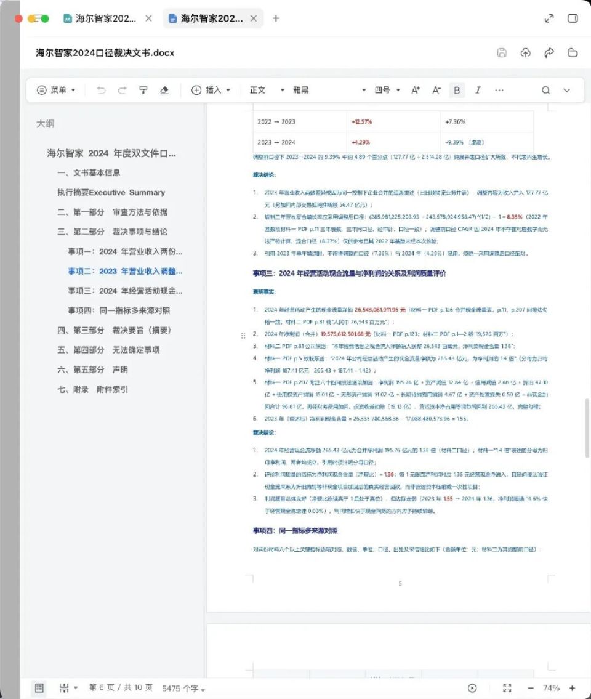Click the share arrow icon
Screen dimensions: 591x699
[549, 52]
